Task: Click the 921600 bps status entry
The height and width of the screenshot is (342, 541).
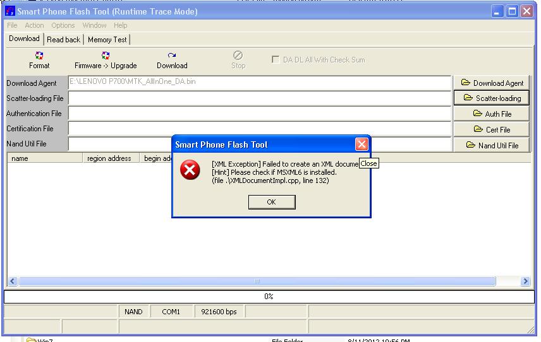Action: point(219,312)
